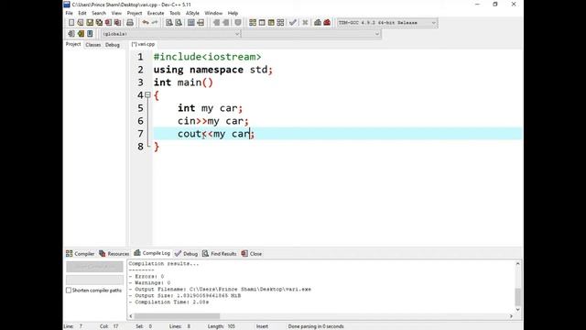Image resolution: width=586 pixels, height=330 pixels.
Task: Open the Edit menu
Action: click(82, 13)
